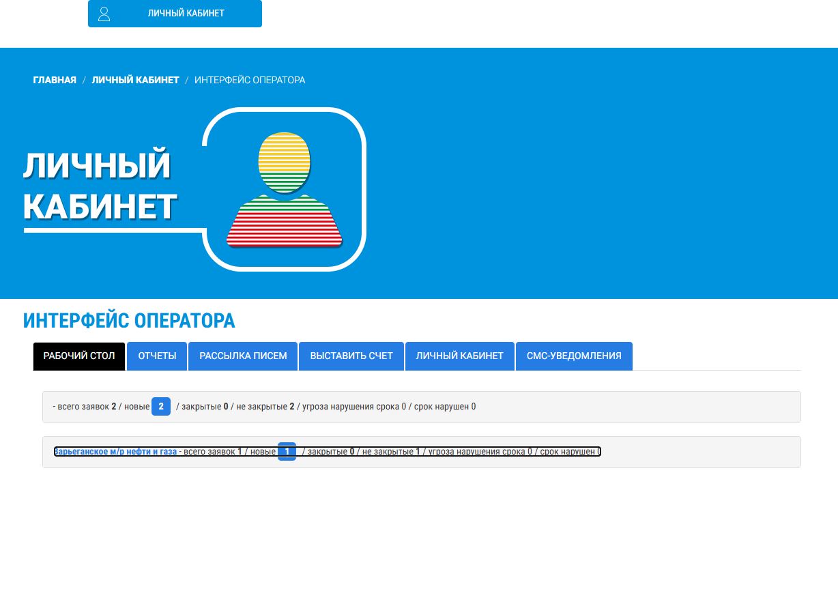Click the striped user avatar image
This screenshot has width=838, height=589.
click(x=285, y=190)
